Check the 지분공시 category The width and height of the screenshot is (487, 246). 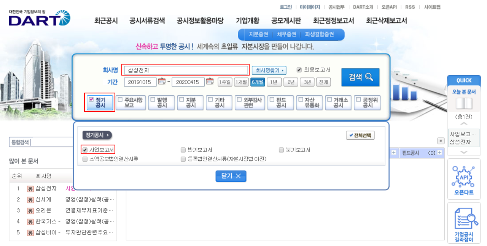click(182, 99)
